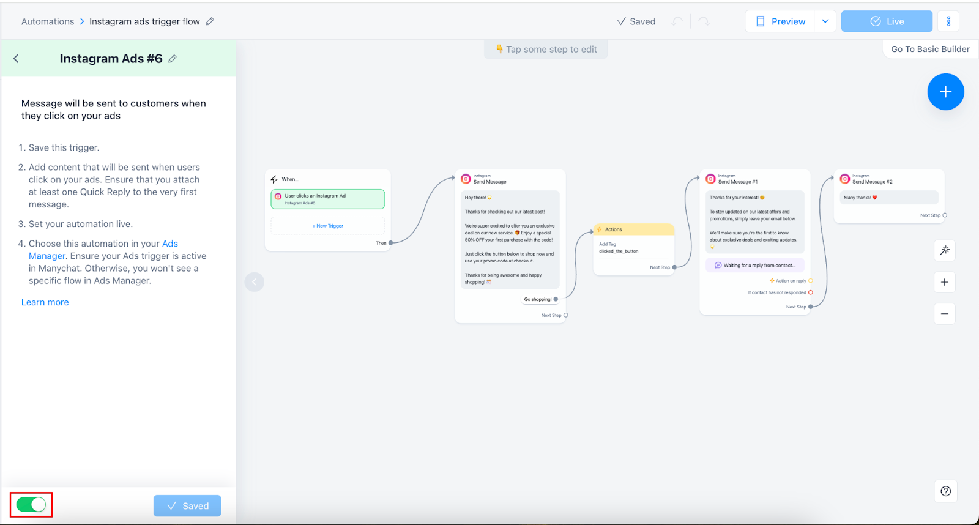The width and height of the screenshot is (979, 525).
Task: Go back from the trigger settings panel
Action: coord(17,59)
